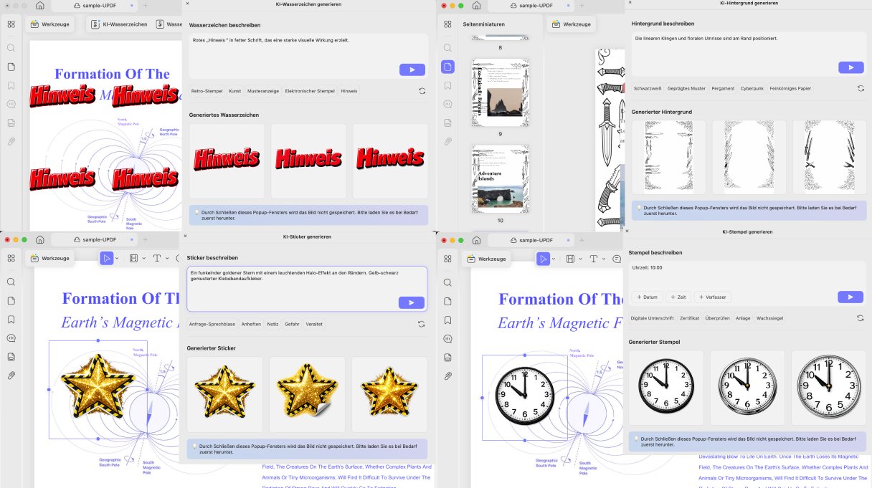
Task: Go to home icon in watermark window
Action: (39, 5)
